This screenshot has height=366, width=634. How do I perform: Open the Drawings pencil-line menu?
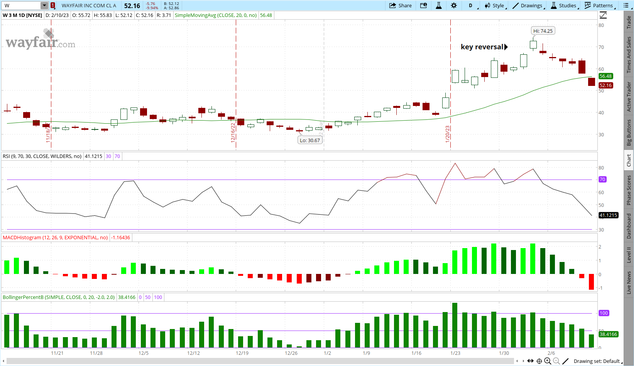point(528,5)
